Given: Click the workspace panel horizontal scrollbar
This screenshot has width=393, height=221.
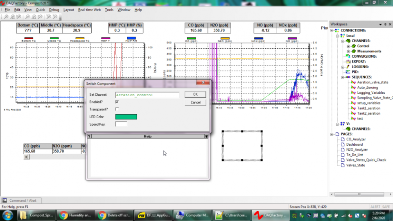Looking at the screenshot, I should pyautogui.click(x=359, y=194).
